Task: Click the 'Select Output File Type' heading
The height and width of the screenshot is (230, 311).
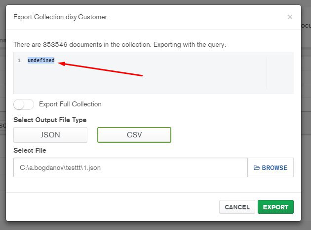Action: point(50,120)
